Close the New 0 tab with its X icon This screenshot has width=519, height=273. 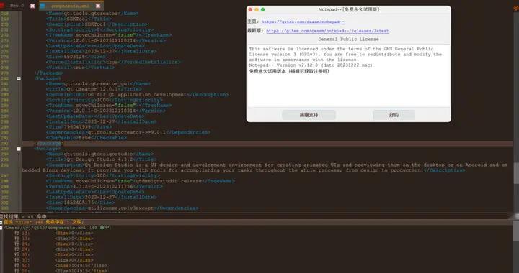pyautogui.click(x=32, y=6)
